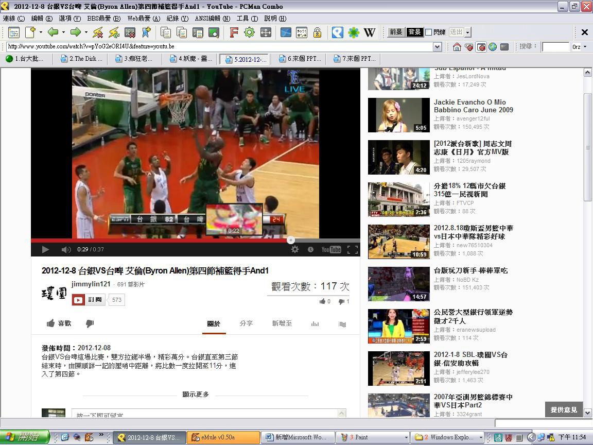Click the watch later clock icon
Screen dimensions: 593x445
tap(310, 249)
